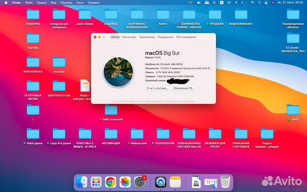Click the keyboard input source icon
Screen dimensions: 307x192
tap(222, 3)
